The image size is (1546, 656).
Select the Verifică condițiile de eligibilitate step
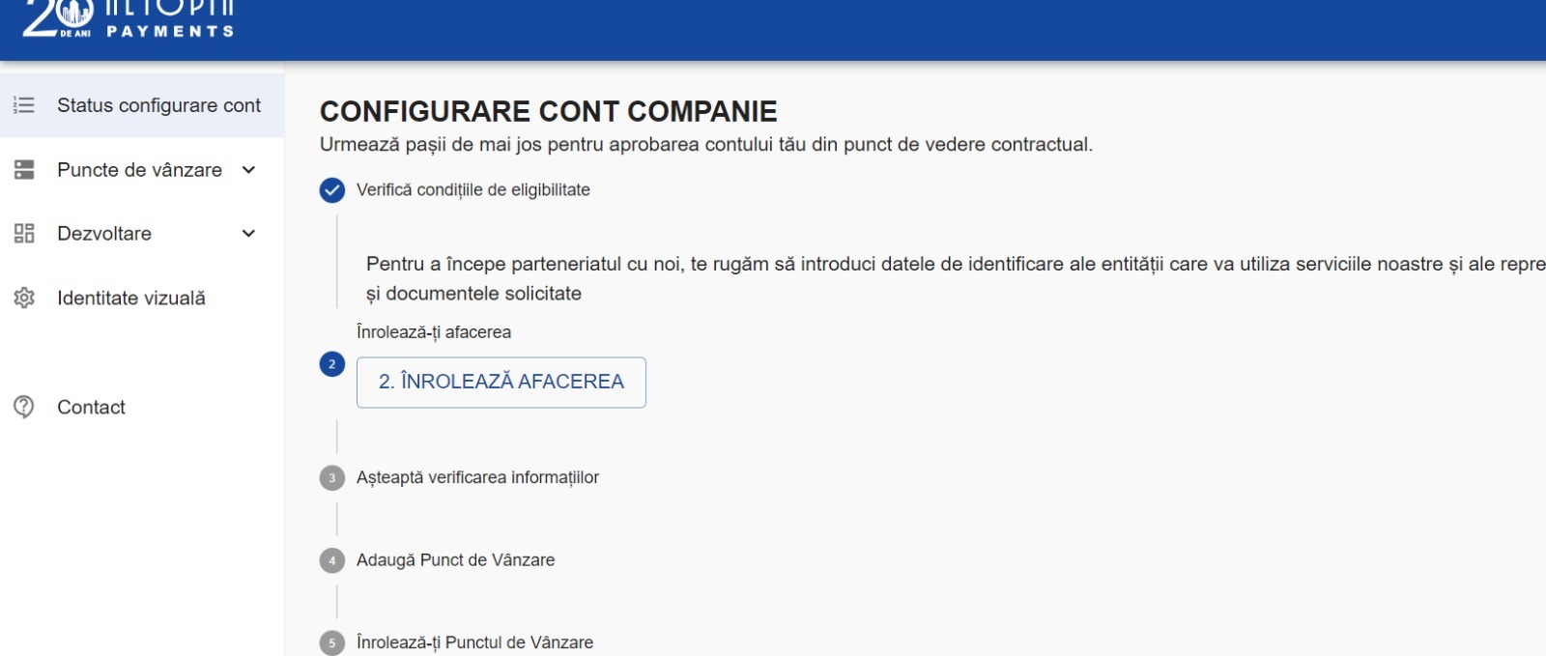[x=472, y=190]
